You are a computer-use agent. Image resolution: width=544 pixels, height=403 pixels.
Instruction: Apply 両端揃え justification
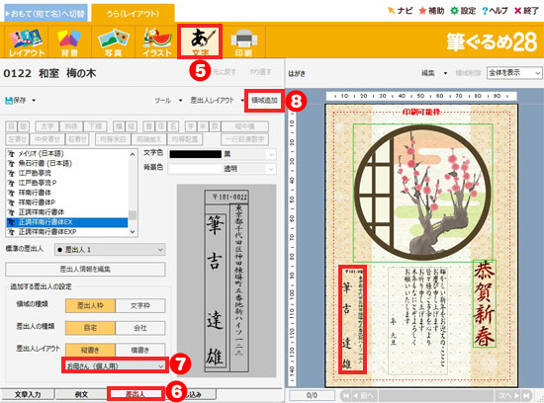(x=148, y=139)
